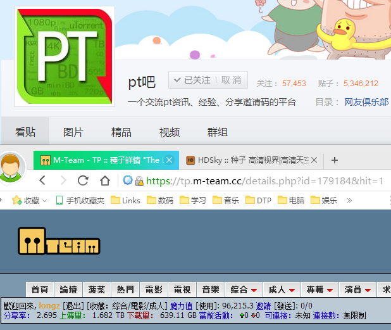Click the pt吧 PT logo image
Image resolution: width=391 pixels, height=330 pixels.
65,56
